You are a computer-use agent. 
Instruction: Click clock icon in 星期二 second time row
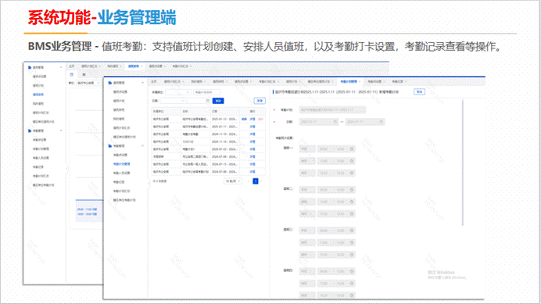352,202
